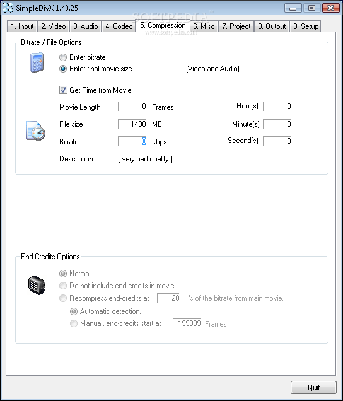The height and width of the screenshot is (401, 343).
Task: Click the SimpleDivX title bar app icon
Action: click(8, 8)
